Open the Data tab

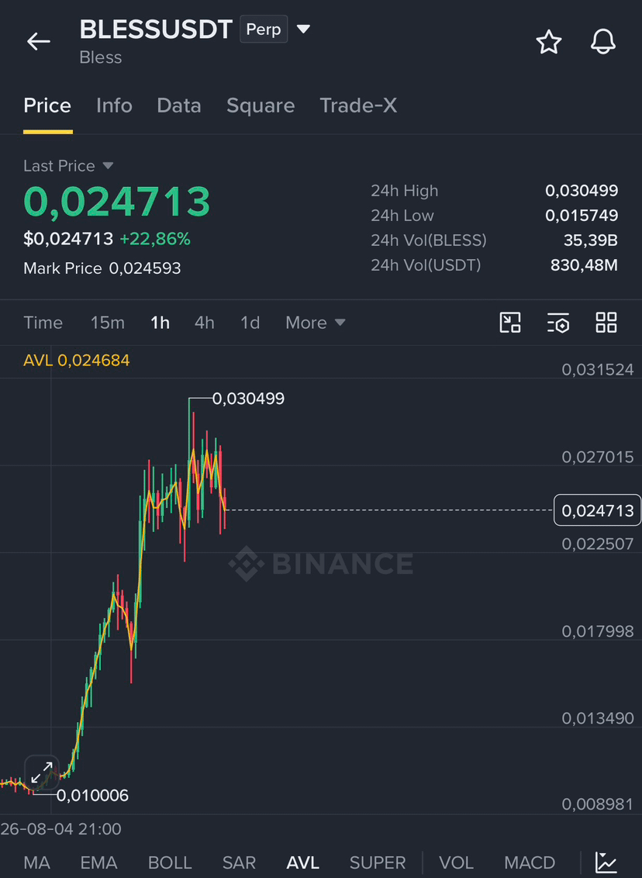tap(178, 105)
